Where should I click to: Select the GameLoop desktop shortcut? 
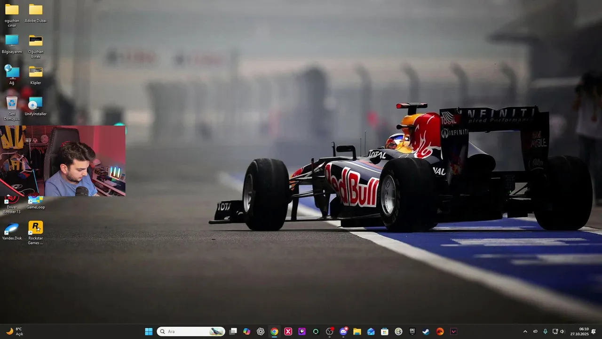pos(36,202)
